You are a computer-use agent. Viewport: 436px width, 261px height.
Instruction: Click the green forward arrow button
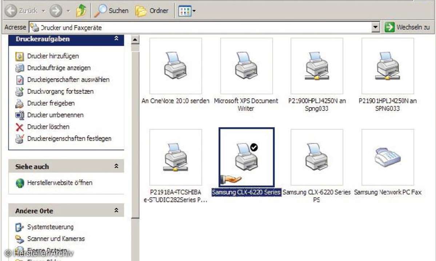point(56,11)
